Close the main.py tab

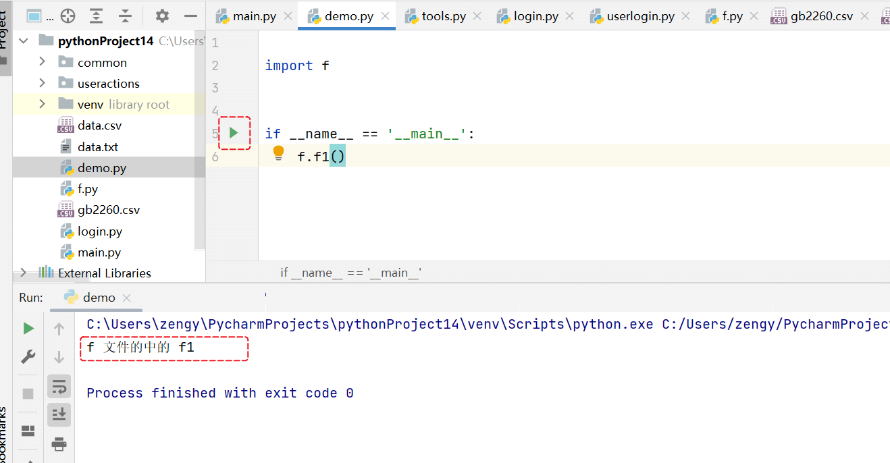(288, 16)
